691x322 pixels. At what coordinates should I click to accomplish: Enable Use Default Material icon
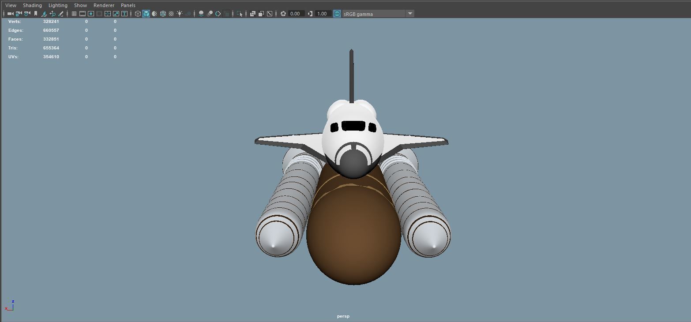point(154,14)
